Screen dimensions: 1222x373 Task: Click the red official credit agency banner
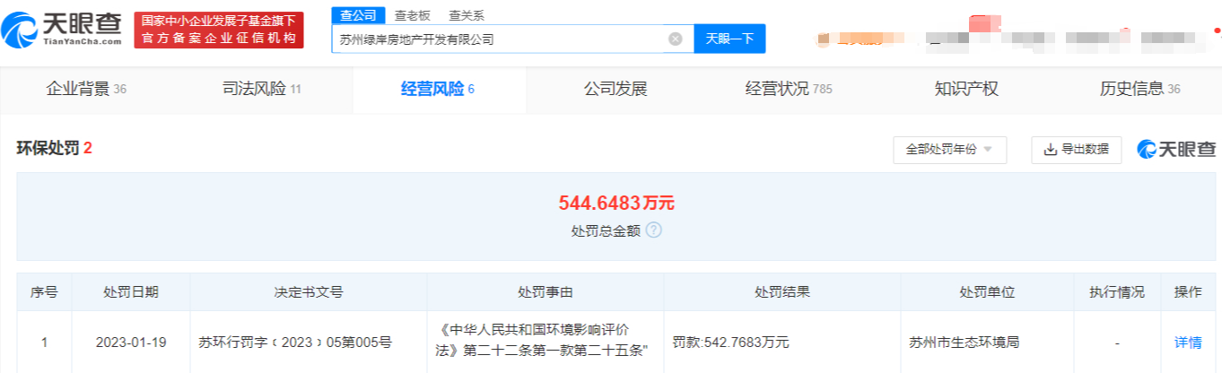[x=219, y=30]
